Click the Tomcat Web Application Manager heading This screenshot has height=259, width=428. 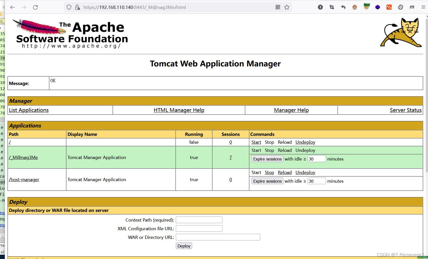215,64
